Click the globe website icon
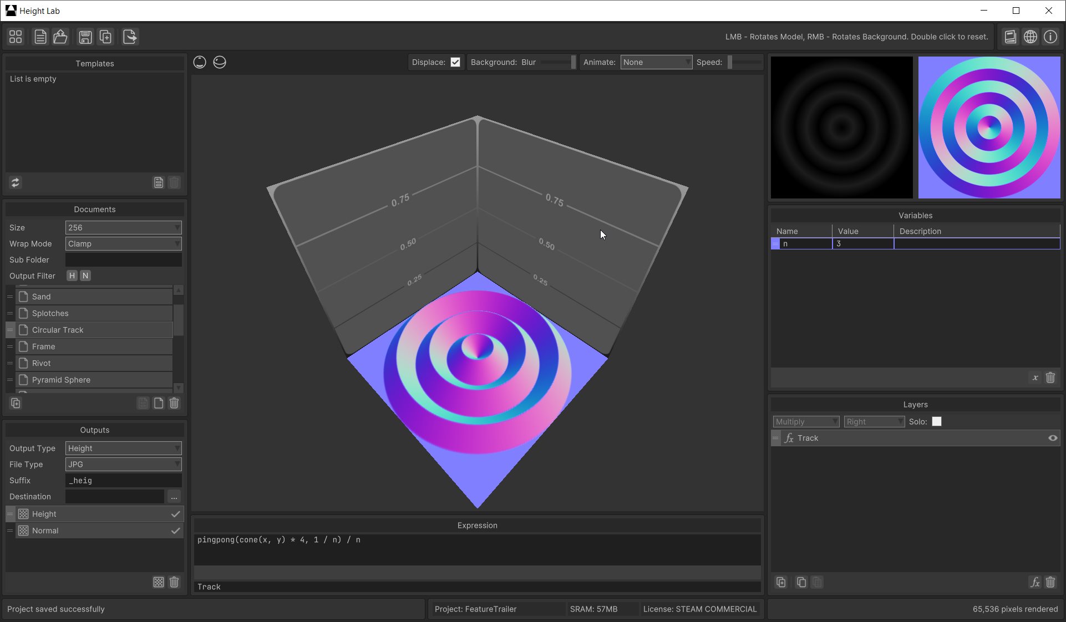 [x=1030, y=37]
